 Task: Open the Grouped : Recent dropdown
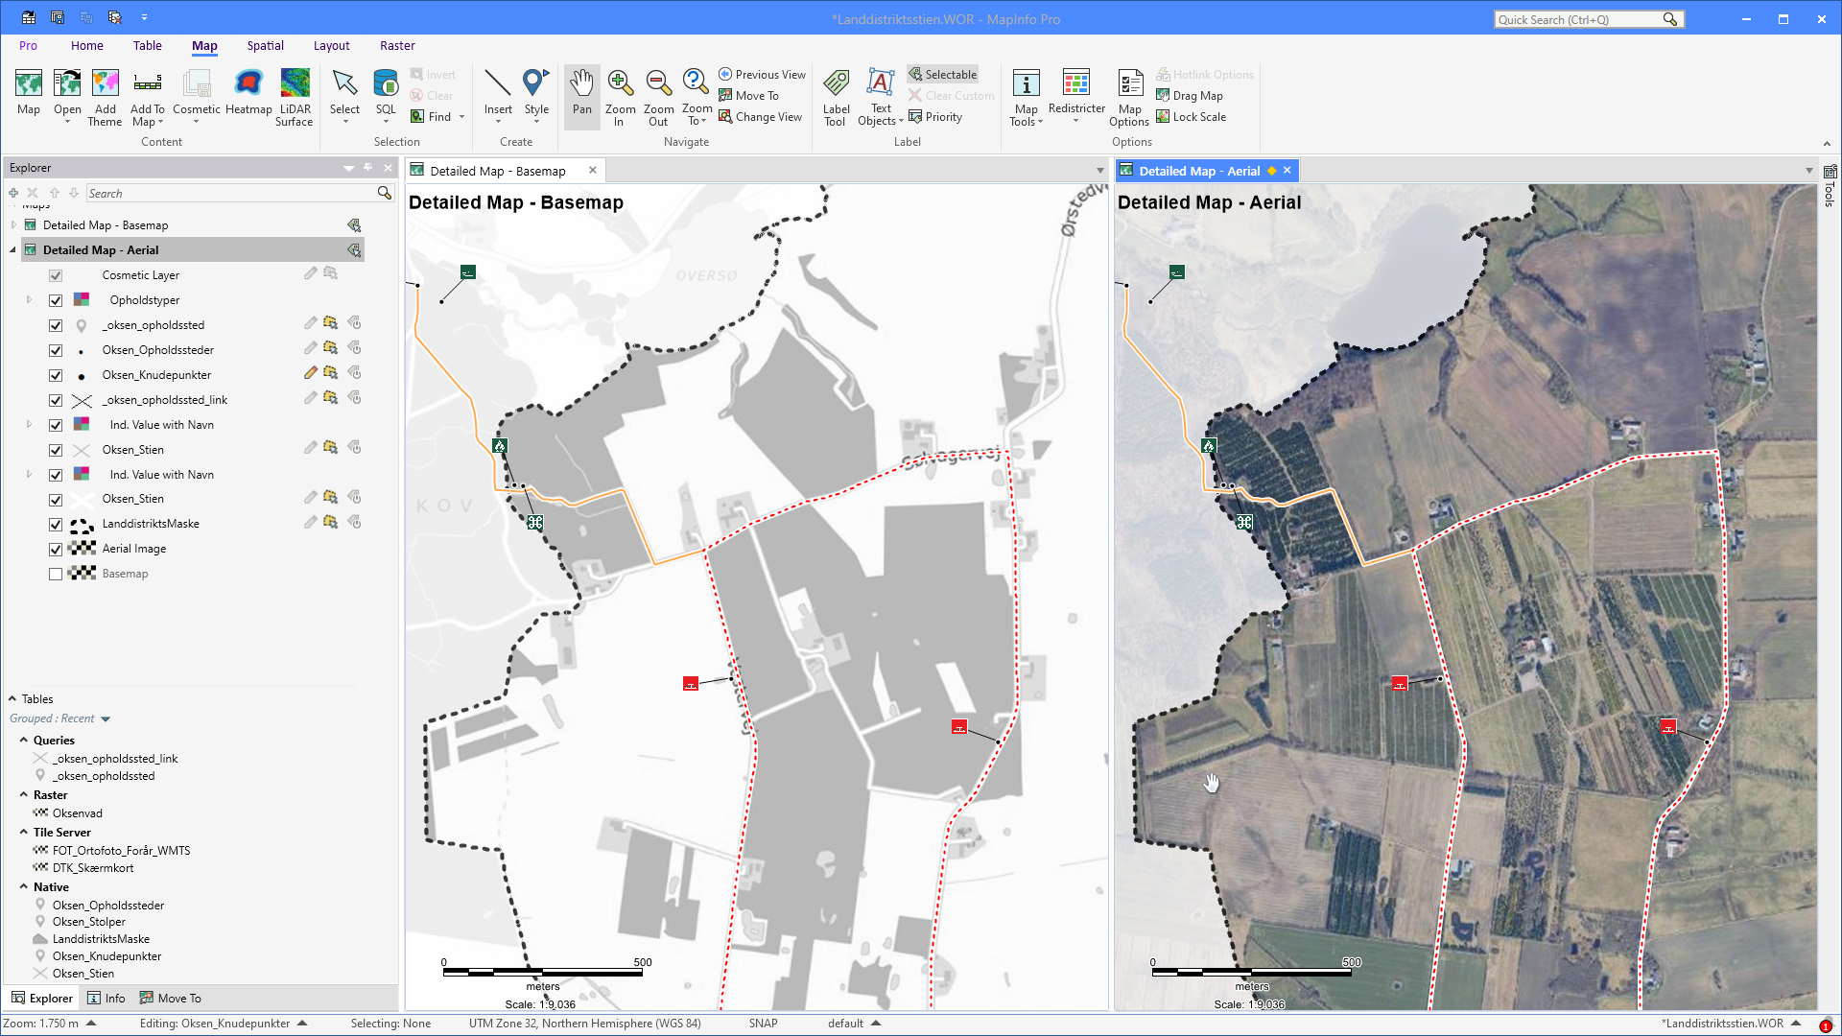point(105,718)
